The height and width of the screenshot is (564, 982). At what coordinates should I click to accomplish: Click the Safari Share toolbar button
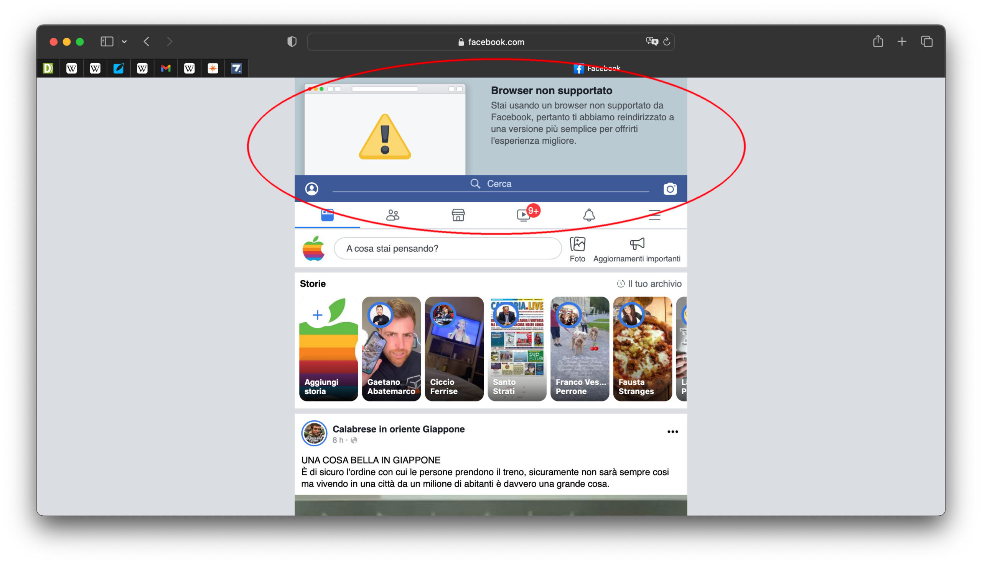878,41
